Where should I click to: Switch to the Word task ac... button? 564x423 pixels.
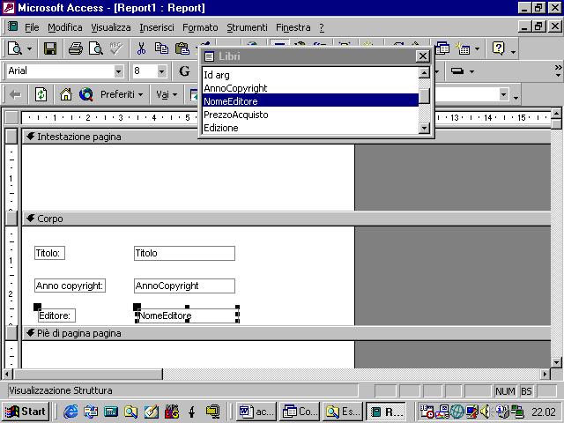[x=256, y=412]
